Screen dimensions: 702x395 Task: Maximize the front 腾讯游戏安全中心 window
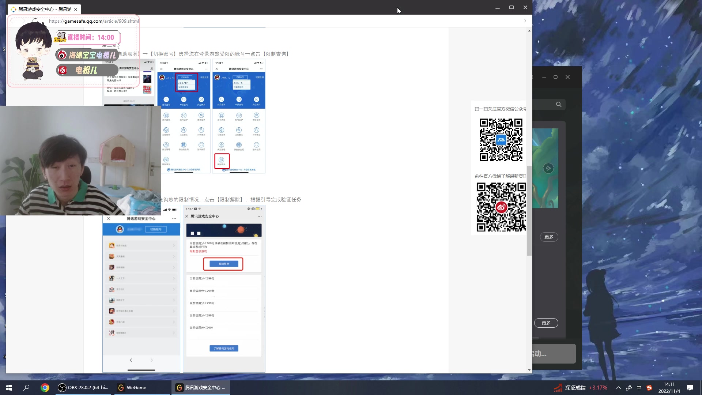point(512,8)
